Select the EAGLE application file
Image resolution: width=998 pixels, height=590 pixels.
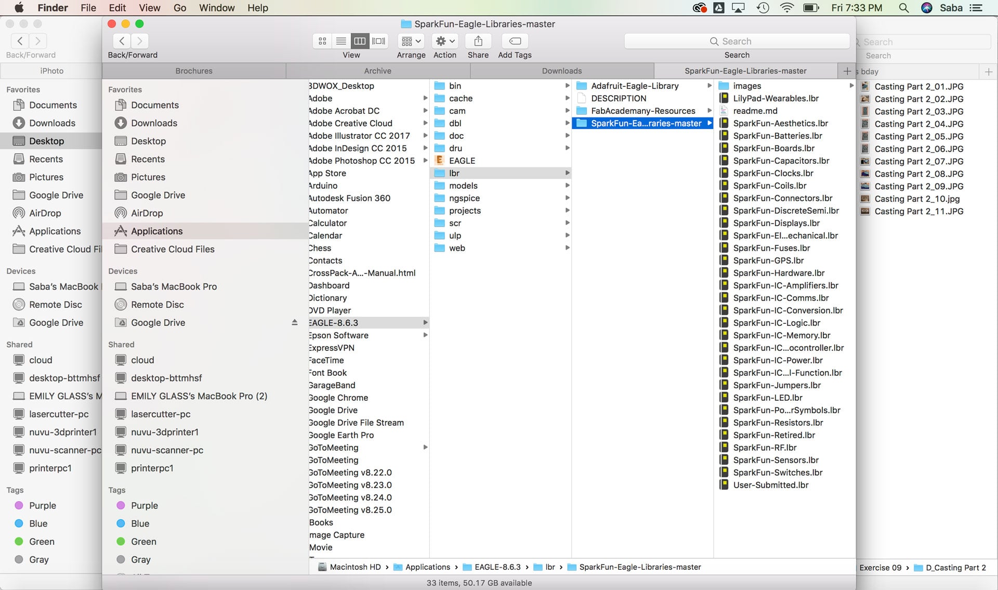point(462,161)
